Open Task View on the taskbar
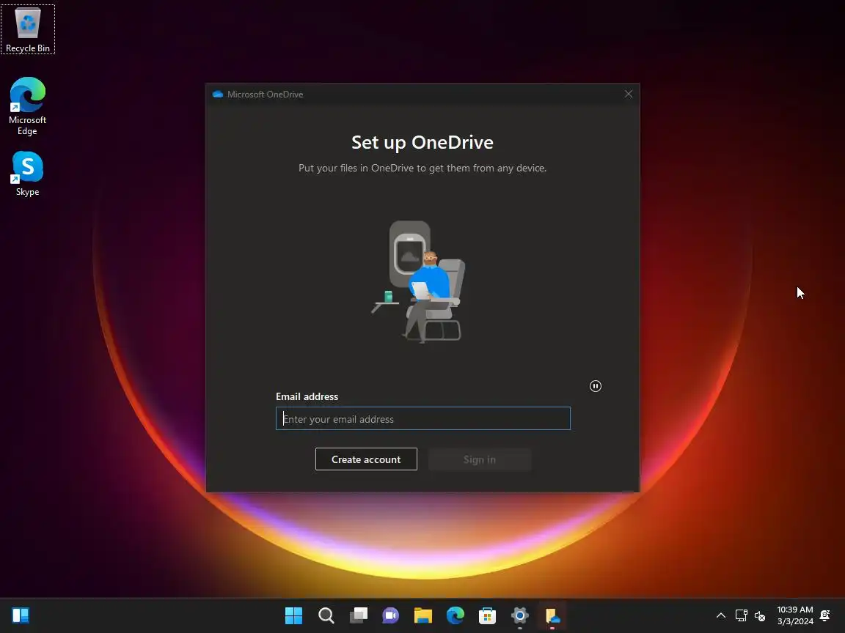 coord(359,615)
